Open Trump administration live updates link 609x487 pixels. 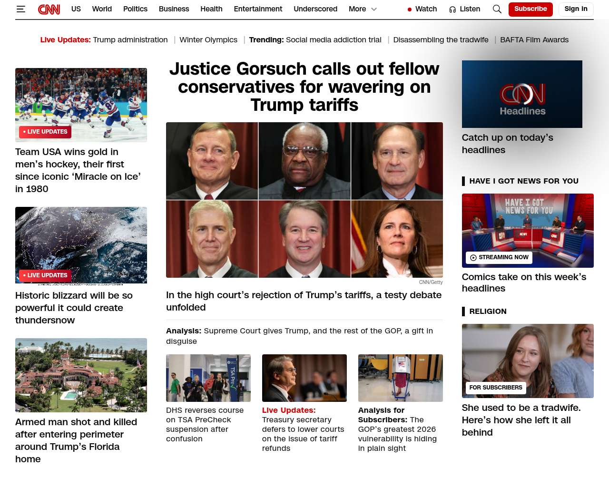point(130,40)
